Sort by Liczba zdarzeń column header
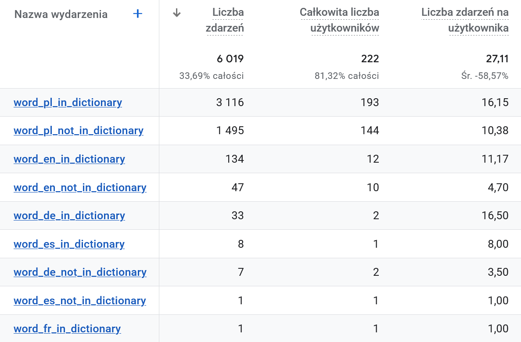This screenshot has width=521, height=342. click(225, 20)
